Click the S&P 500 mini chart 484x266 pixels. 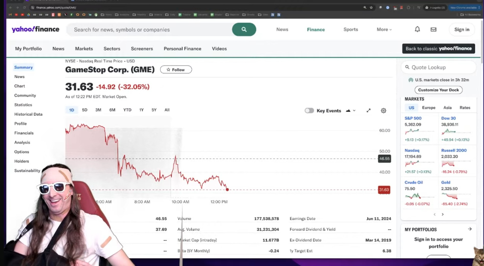point(419,132)
